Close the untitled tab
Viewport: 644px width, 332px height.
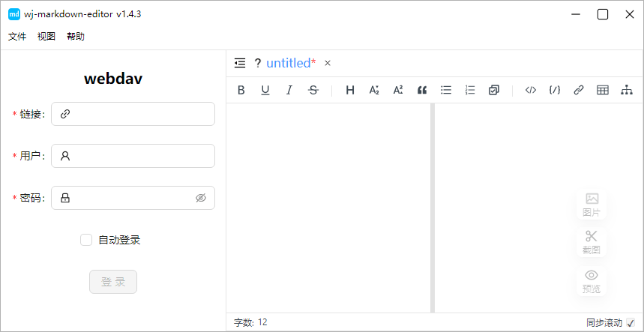(x=328, y=63)
